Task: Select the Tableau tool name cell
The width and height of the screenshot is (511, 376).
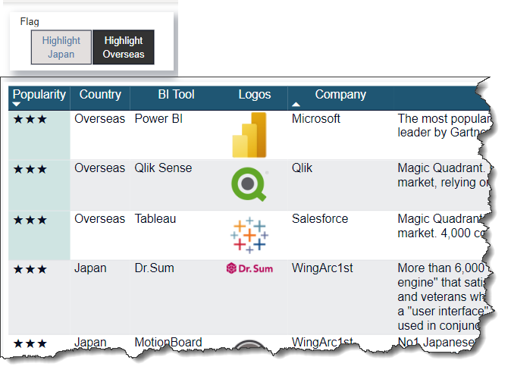Action: tap(155, 219)
